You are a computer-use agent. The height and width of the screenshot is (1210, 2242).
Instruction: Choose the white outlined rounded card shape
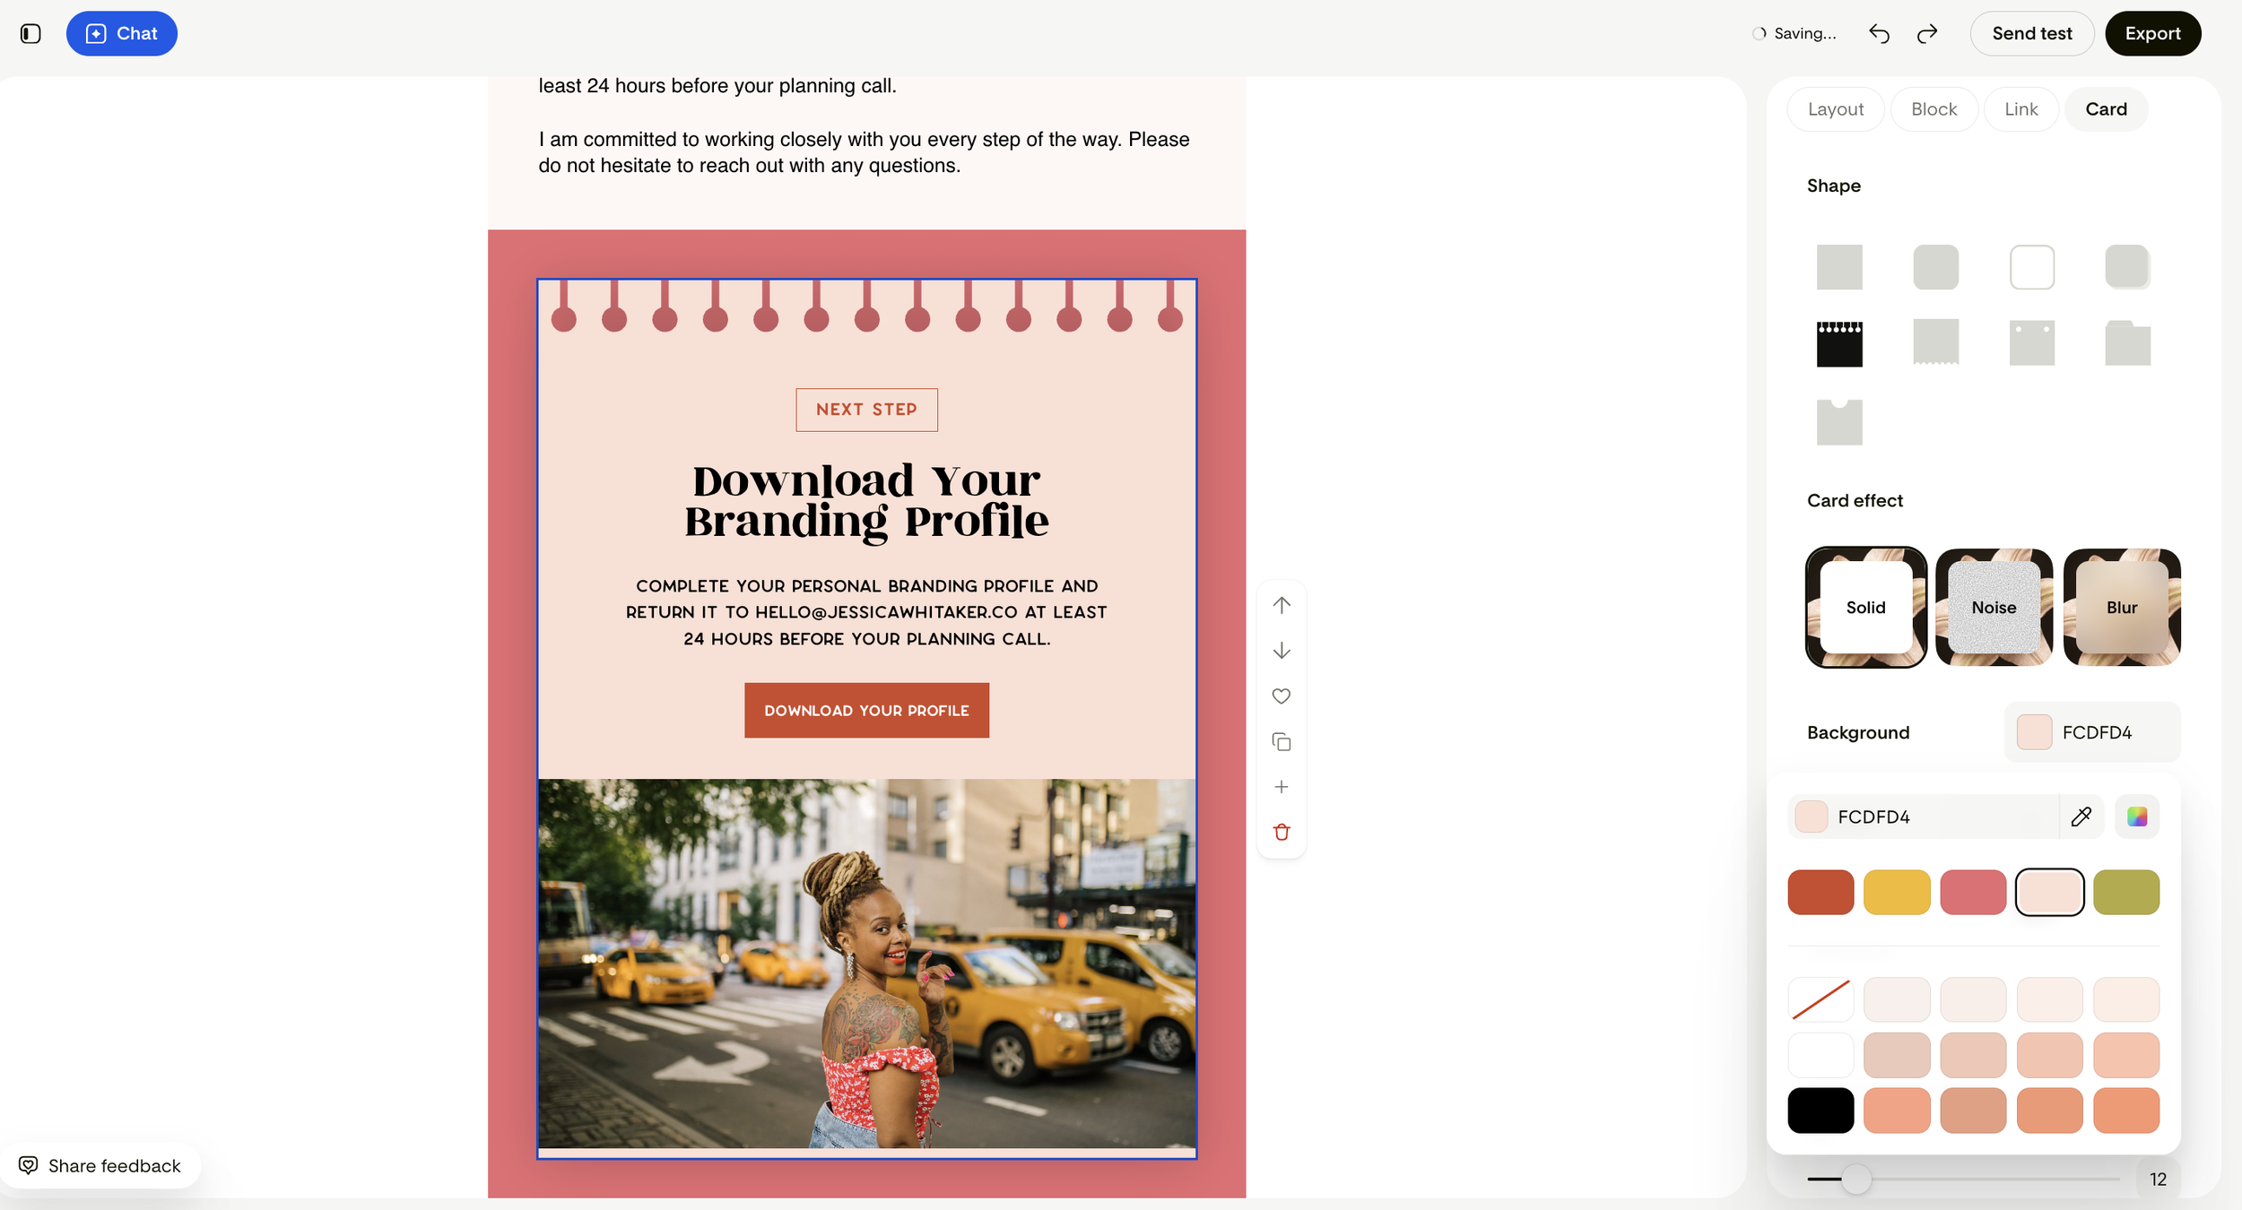(x=2031, y=266)
